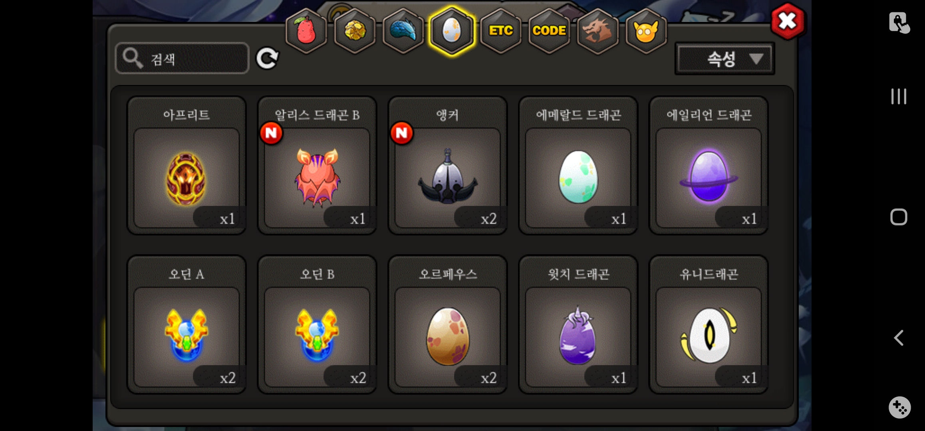Screen dimensions: 925x431
Task: Open the ETC category tab
Action: point(501,31)
